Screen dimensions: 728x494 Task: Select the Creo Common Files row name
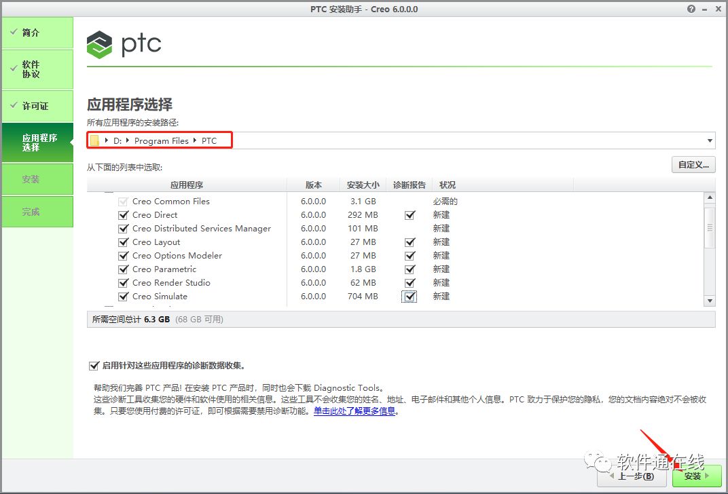171,202
